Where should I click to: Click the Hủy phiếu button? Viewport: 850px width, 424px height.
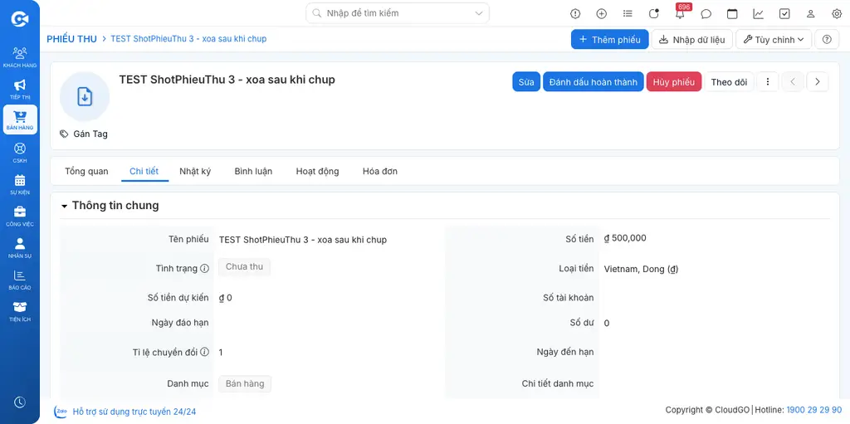point(674,82)
